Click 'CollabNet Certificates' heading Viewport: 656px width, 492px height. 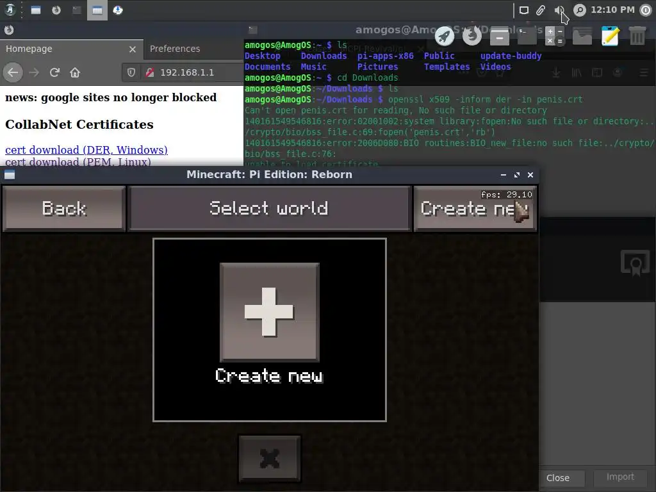79,124
